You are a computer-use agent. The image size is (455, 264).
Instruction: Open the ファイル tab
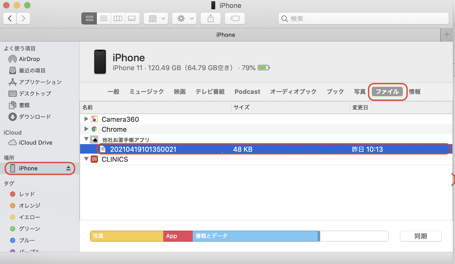pyautogui.click(x=387, y=92)
